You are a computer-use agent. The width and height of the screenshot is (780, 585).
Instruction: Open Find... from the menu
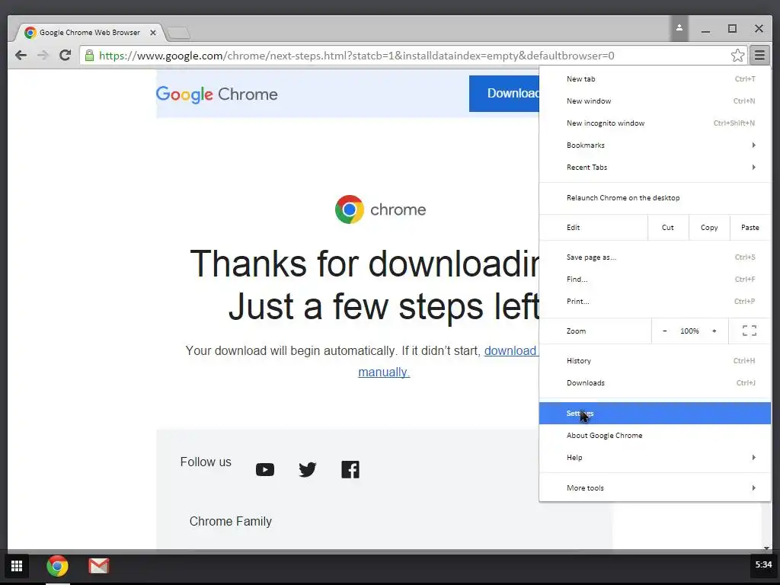point(654,279)
